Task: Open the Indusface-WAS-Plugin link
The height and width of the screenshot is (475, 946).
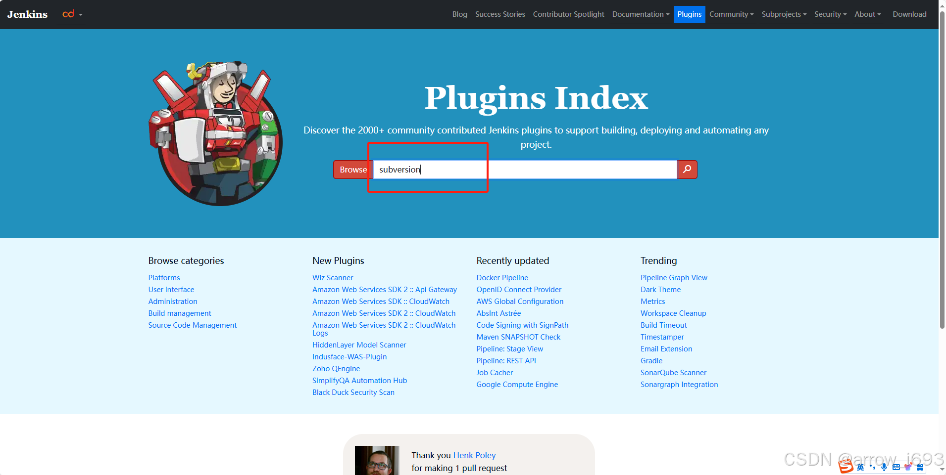Action: point(349,357)
